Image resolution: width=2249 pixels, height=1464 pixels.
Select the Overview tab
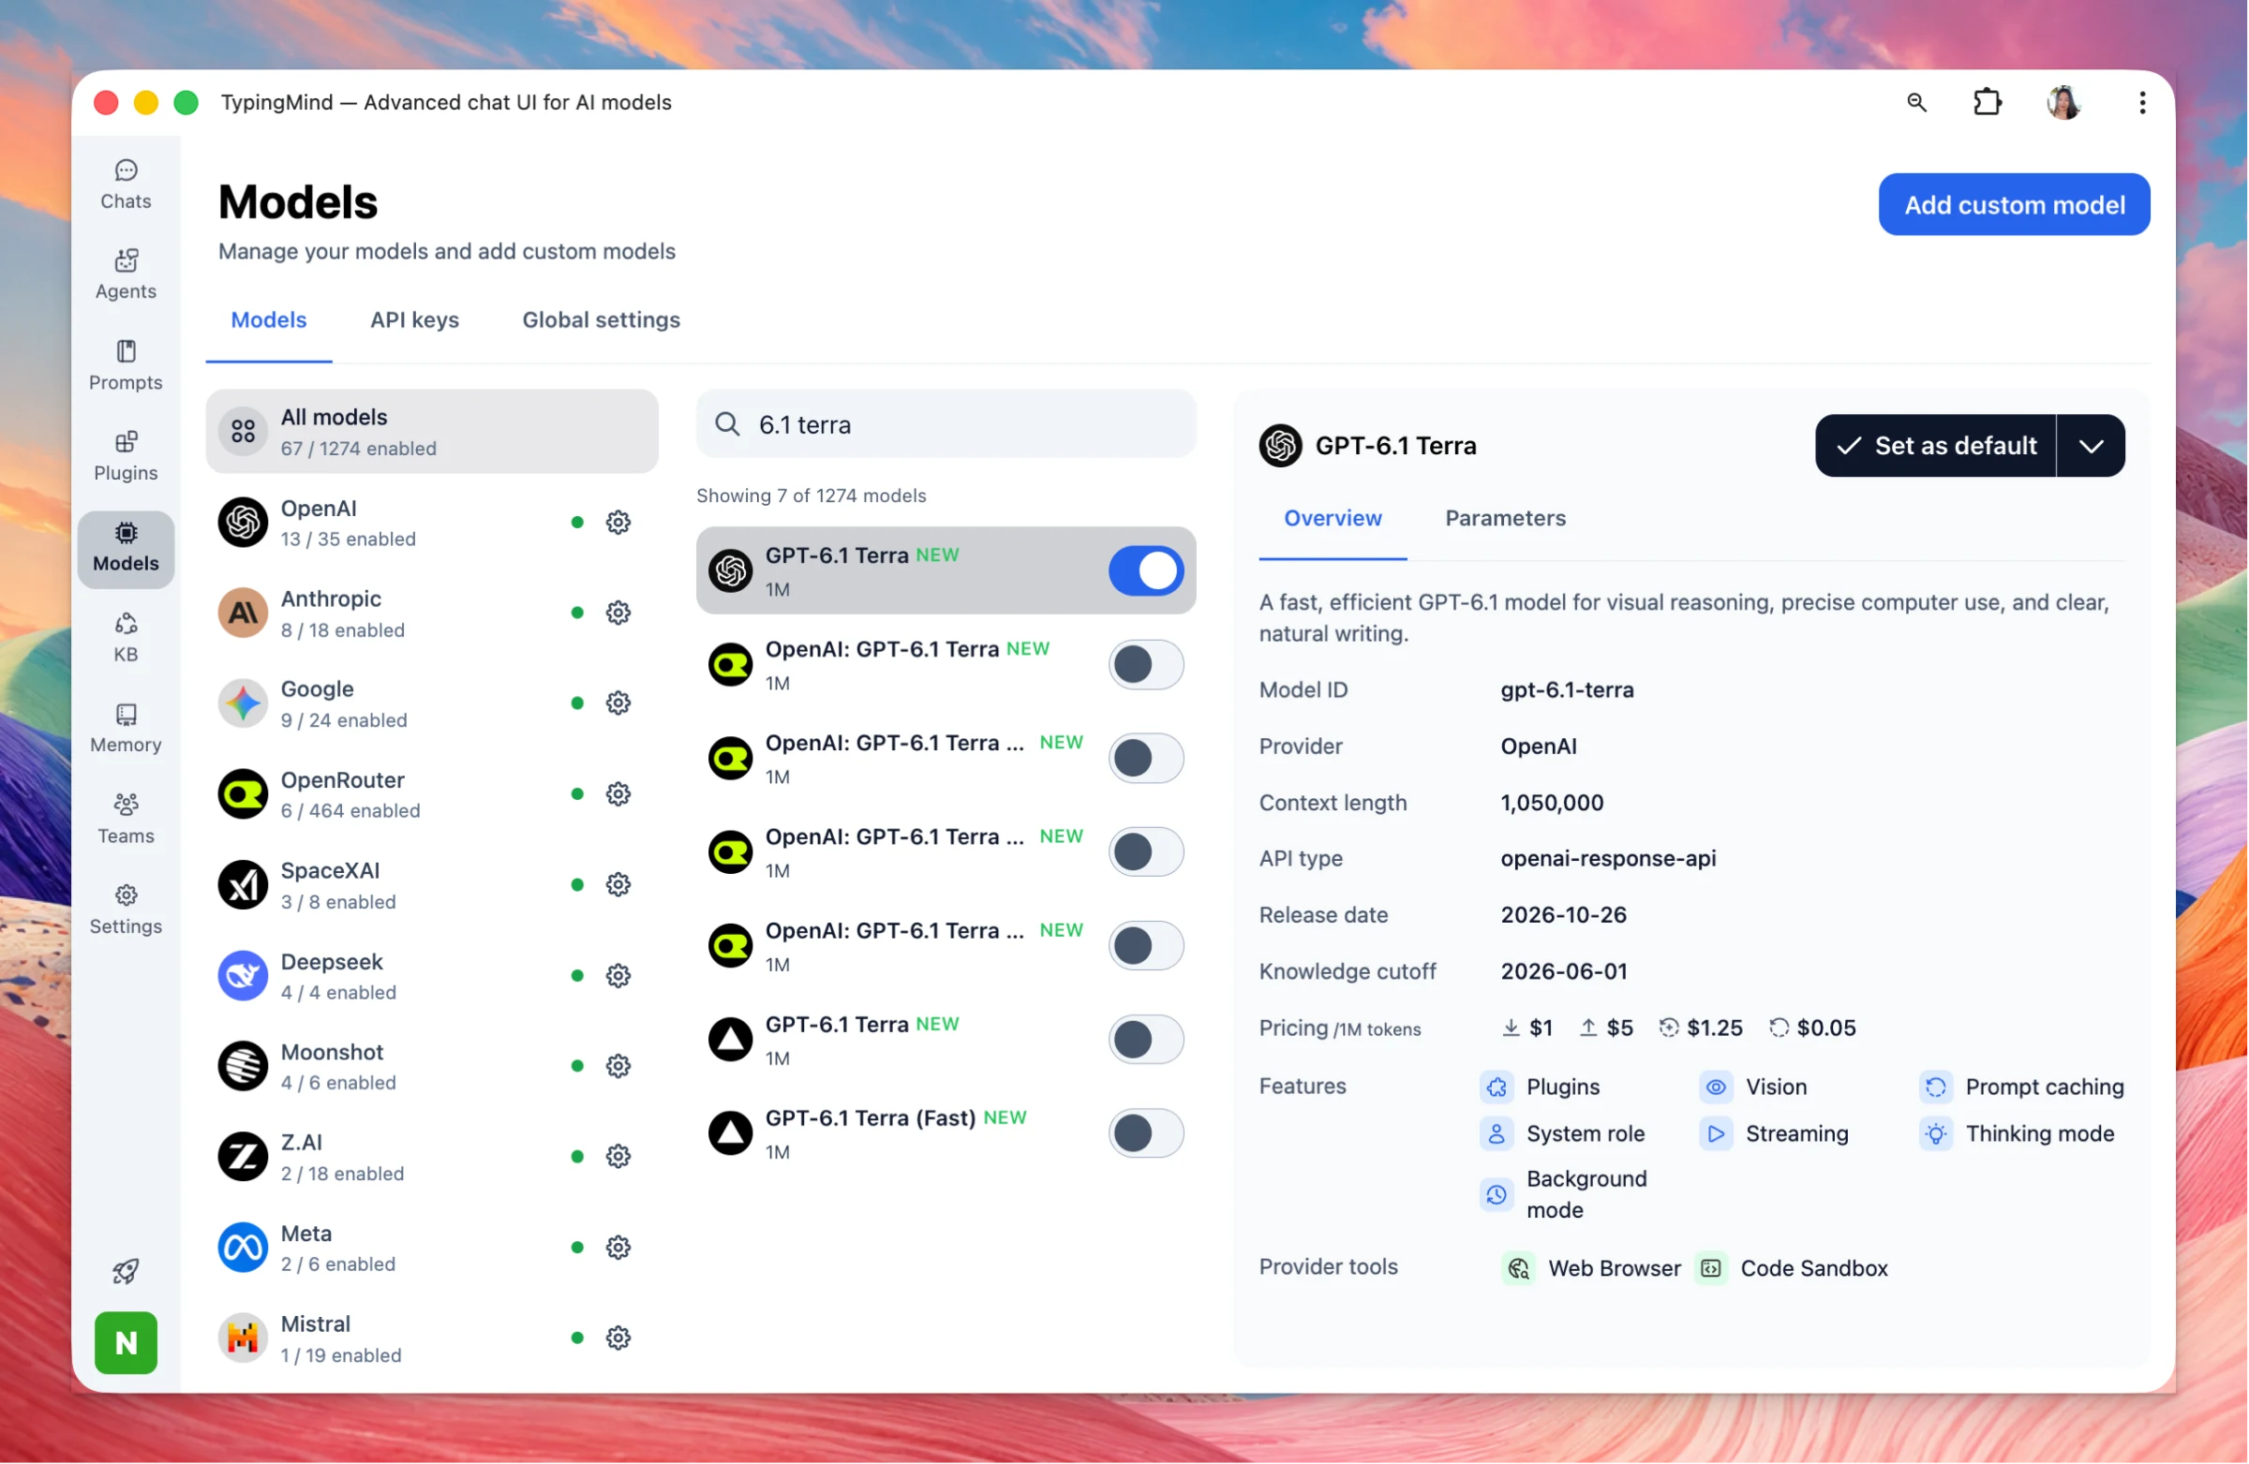1333,518
